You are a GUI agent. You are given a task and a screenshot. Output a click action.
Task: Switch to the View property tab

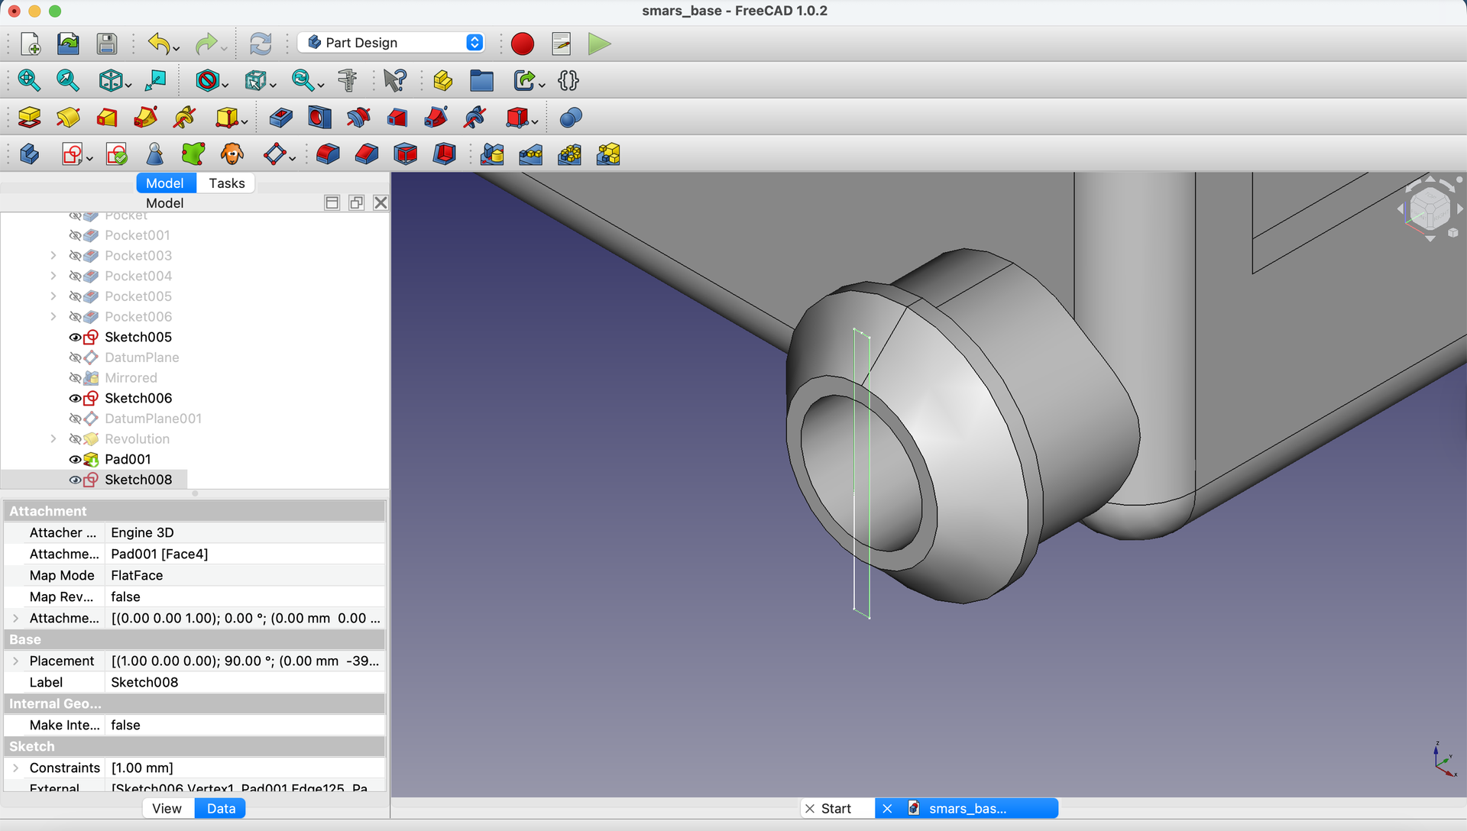pos(167,808)
